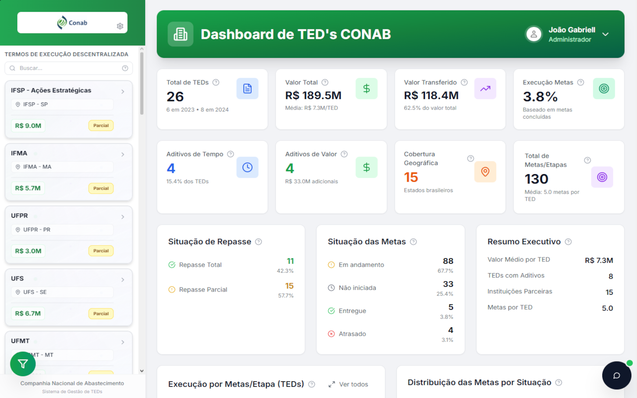637x398 pixels.
Task: Click Ver todos link
Action: [348, 384]
